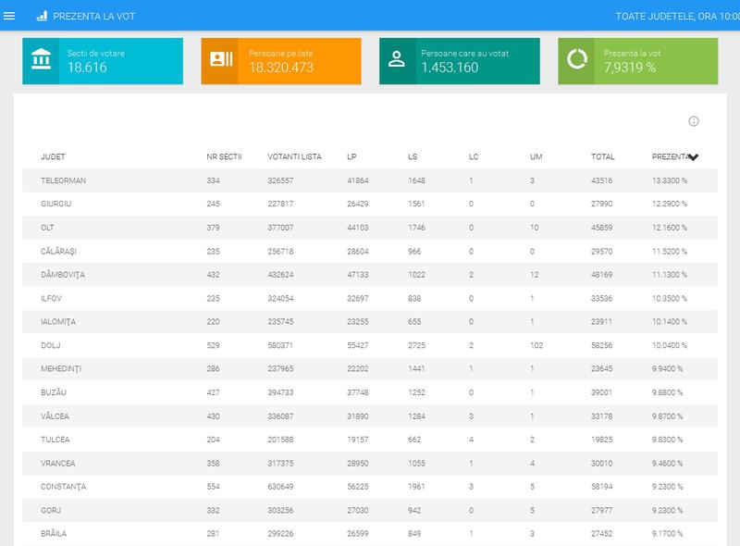The width and height of the screenshot is (740, 546).
Task: Click the LP column header
Action: tap(351, 156)
